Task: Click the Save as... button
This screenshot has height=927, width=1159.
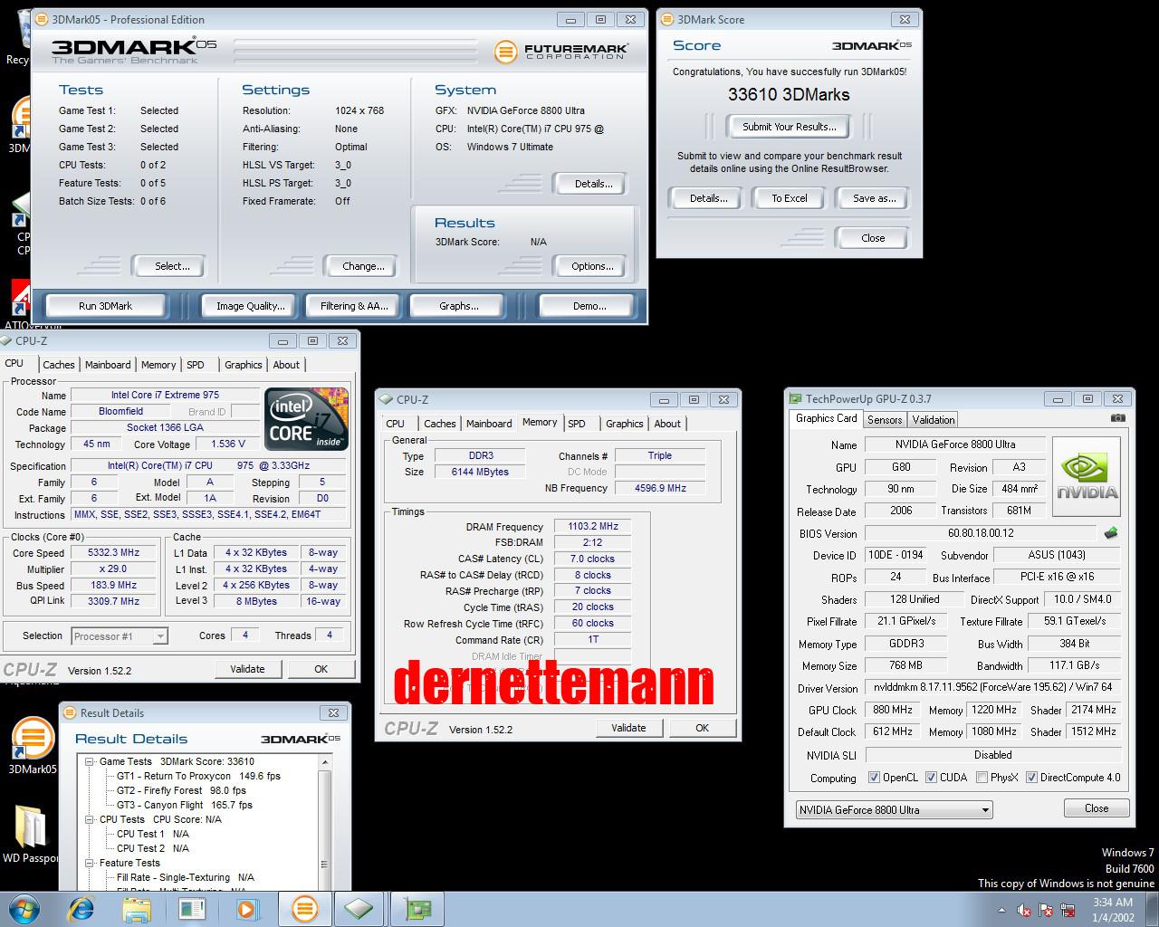Action: click(x=873, y=198)
